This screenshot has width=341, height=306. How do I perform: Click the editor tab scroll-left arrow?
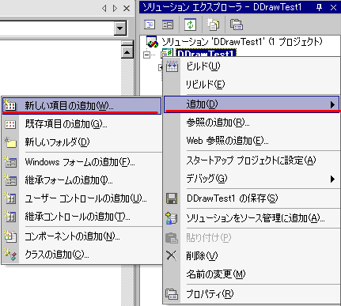(x=104, y=9)
